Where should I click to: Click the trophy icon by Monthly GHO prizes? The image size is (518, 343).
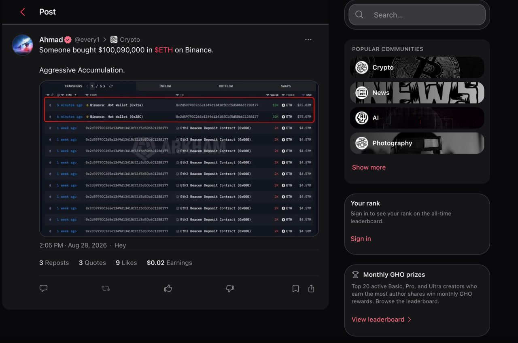pos(355,275)
